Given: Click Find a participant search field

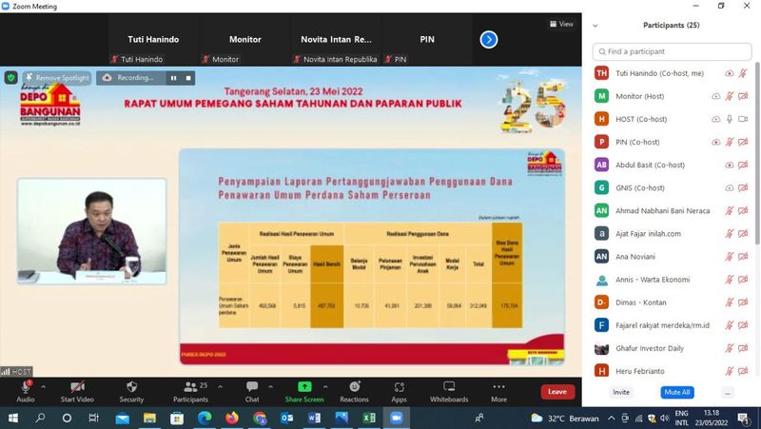Looking at the screenshot, I should 672,51.
